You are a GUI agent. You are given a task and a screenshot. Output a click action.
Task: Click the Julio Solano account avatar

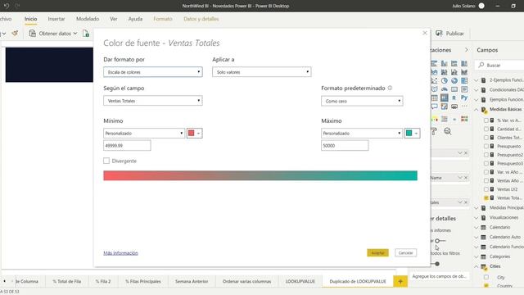click(x=481, y=6)
